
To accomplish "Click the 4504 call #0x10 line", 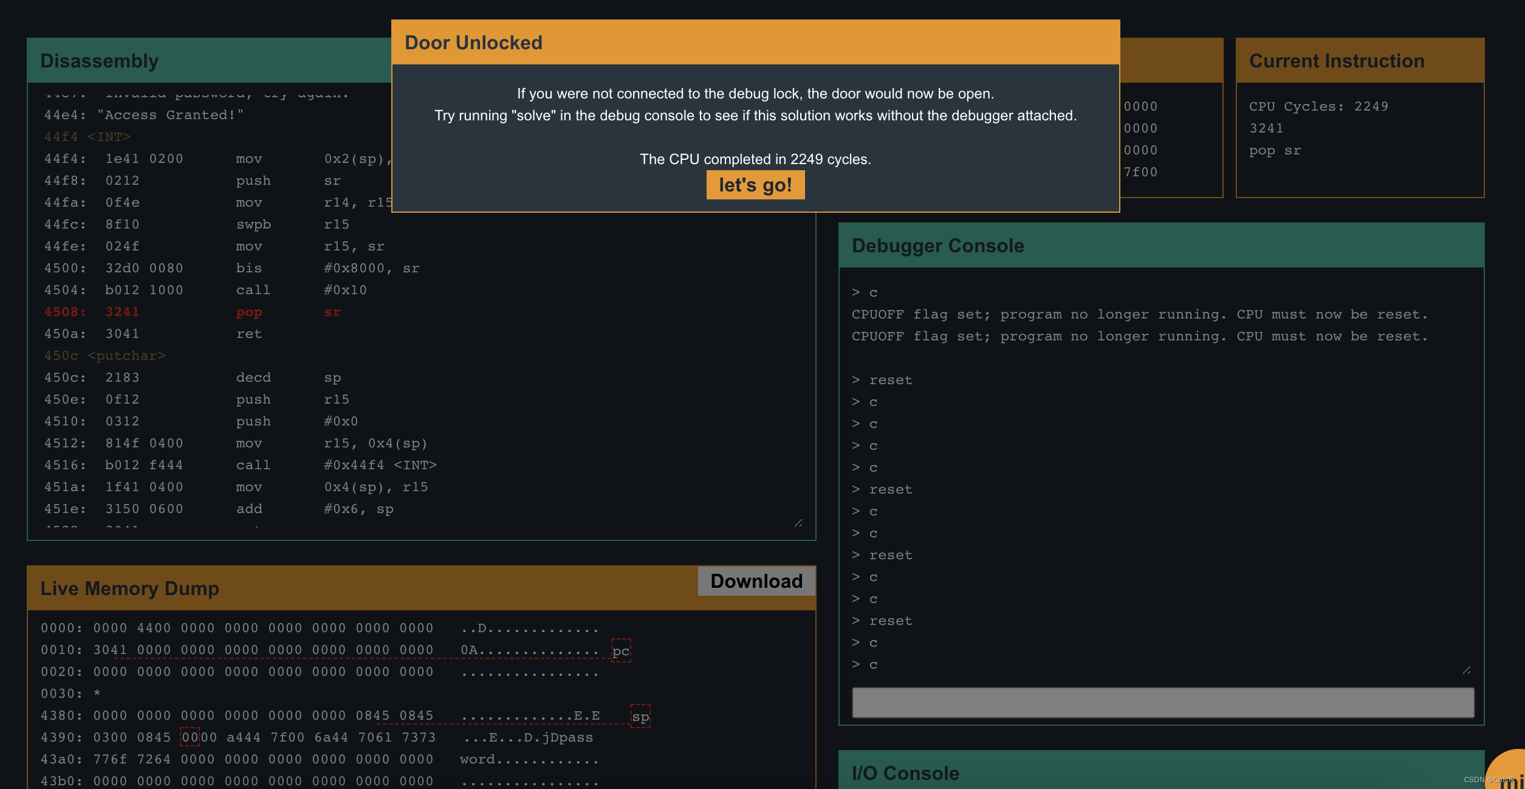I will 205,290.
